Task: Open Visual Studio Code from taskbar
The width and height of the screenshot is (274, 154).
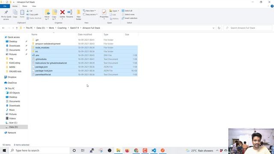Action: pyautogui.click(x=154, y=150)
